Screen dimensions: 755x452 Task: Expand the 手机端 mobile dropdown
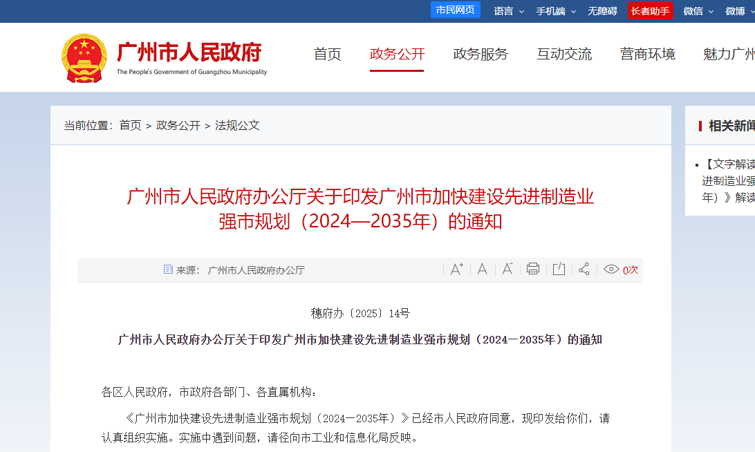[556, 11]
